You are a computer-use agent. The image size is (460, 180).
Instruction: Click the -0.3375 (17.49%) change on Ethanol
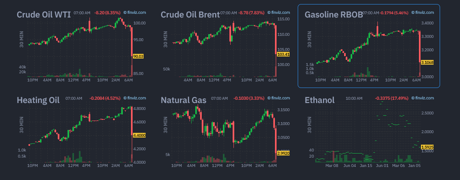(x=391, y=98)
